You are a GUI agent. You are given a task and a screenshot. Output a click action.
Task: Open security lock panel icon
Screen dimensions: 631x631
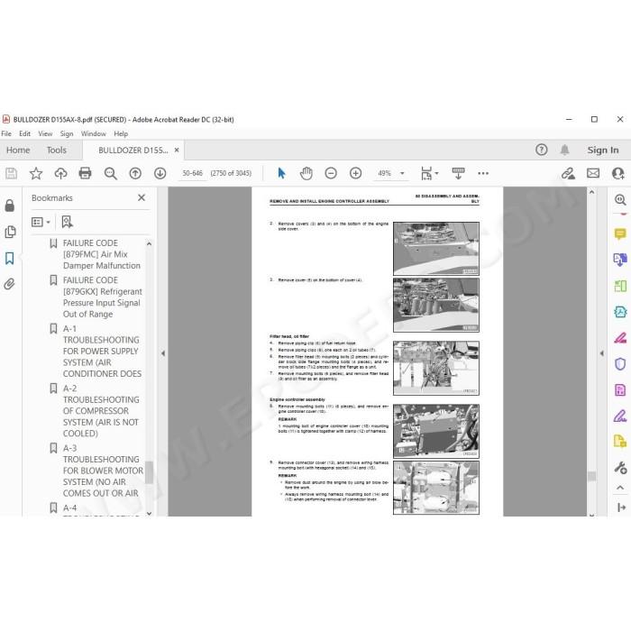click(10, 206)
